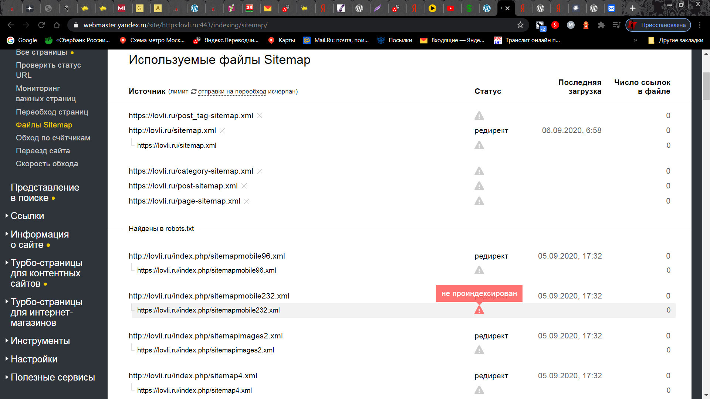This screenshot has width=710, height=399.
Task: Click the recrawl refresh icon beside the limit text
Action: pos(194,91)
